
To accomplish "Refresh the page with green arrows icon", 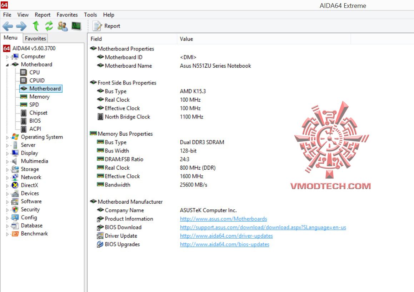I will [49, 26].
